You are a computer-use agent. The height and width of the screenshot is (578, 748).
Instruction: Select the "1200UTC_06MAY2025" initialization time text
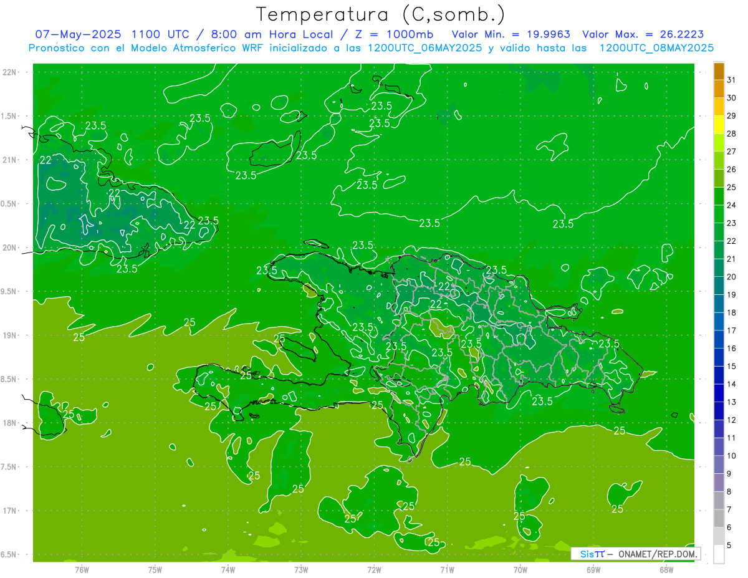(x=424, y=47)
